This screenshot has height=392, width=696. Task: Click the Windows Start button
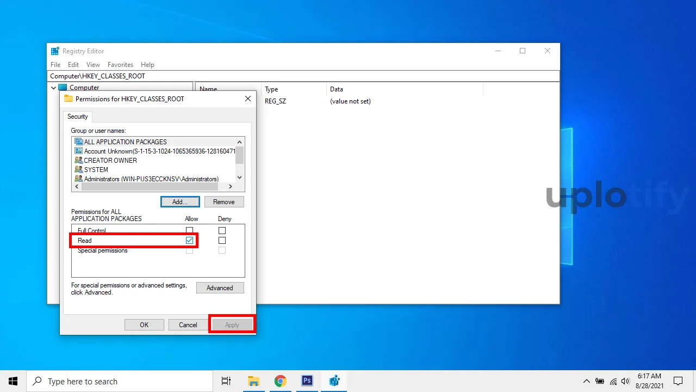coord(13,381)
